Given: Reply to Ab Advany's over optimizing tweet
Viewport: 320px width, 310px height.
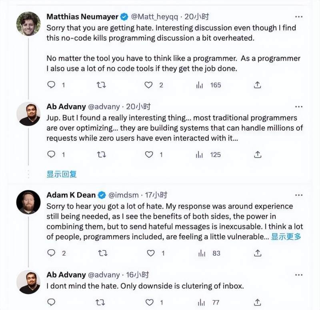Looking at the screenshot, I should [51, 154].
